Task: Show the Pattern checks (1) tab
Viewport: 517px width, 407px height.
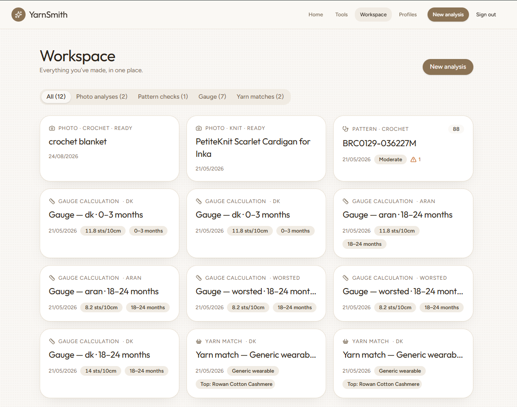Action: click(x=163, y=96)
